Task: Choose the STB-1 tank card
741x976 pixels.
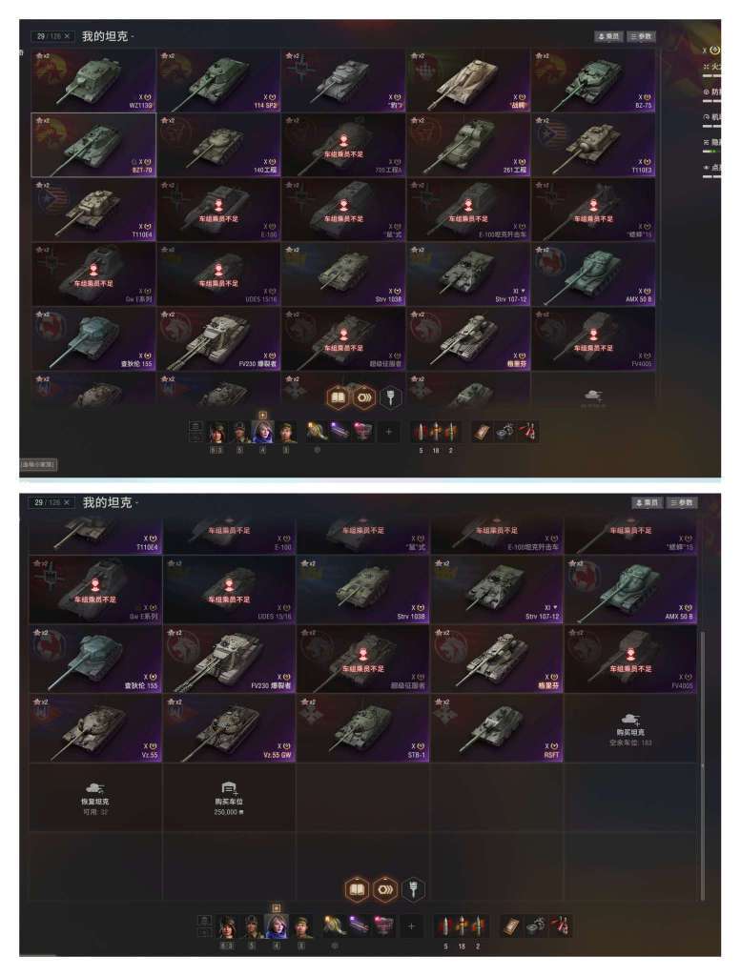Action: (x=362, y=729)
